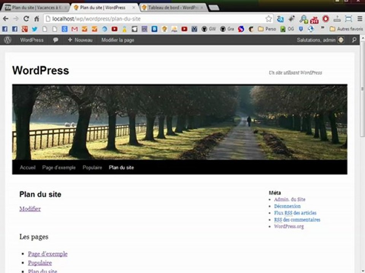This screenshot has width=365, height=273.
Task: Click the browser forward arrow
Action: (16, 19)
